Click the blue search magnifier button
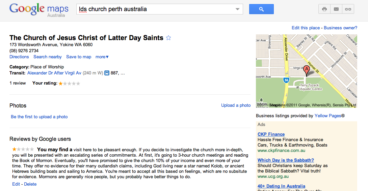Viewport: 368px width, 191px height. pos(261,9)
